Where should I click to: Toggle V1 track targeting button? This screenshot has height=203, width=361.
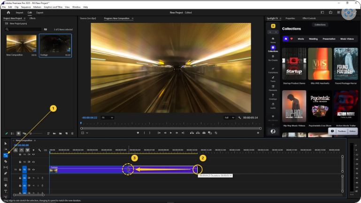coord(24,169)
